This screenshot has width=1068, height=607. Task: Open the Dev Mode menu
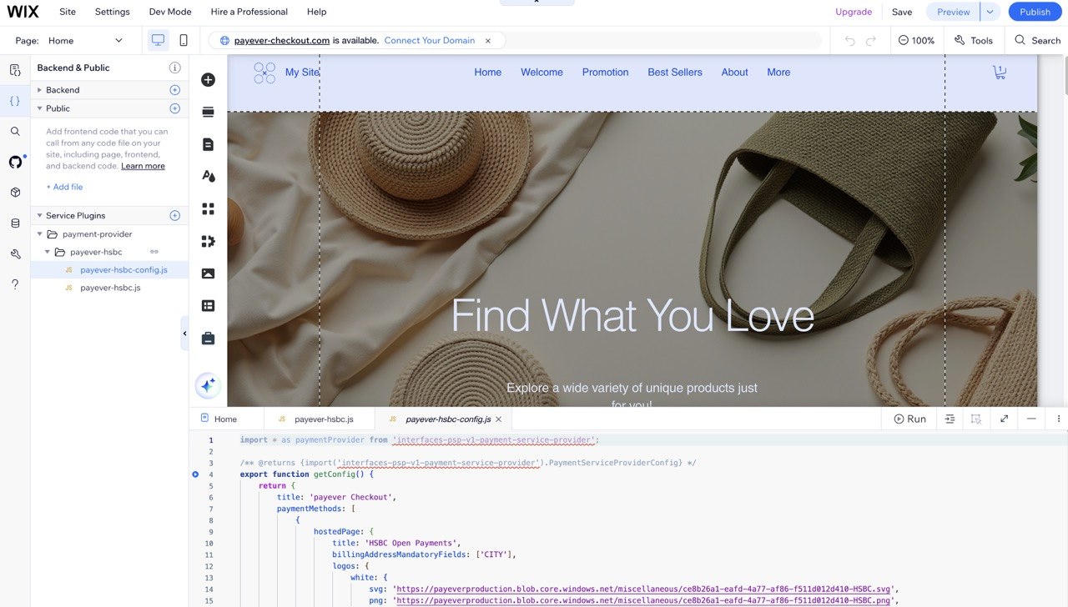pos(170,12)
